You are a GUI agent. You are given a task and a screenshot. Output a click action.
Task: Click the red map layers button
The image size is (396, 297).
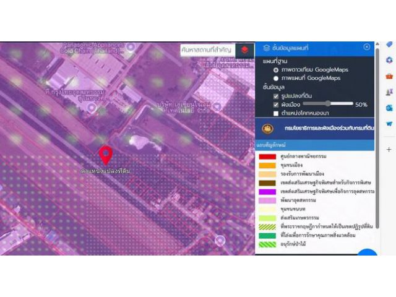(246, 49)
